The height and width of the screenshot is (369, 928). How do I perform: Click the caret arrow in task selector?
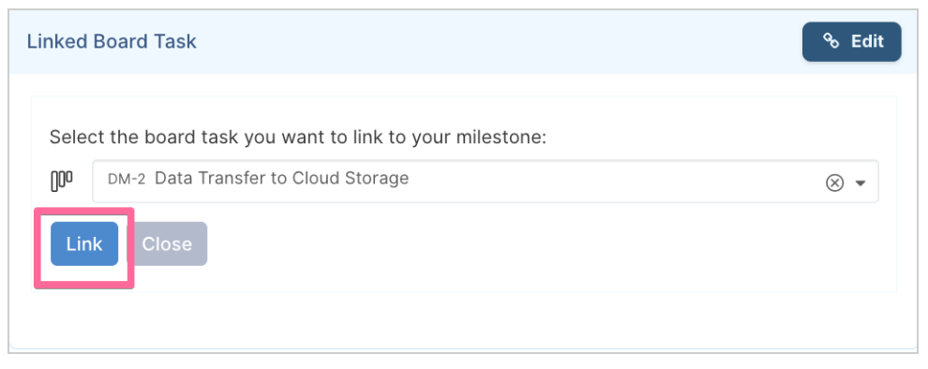tap(861, 184)
